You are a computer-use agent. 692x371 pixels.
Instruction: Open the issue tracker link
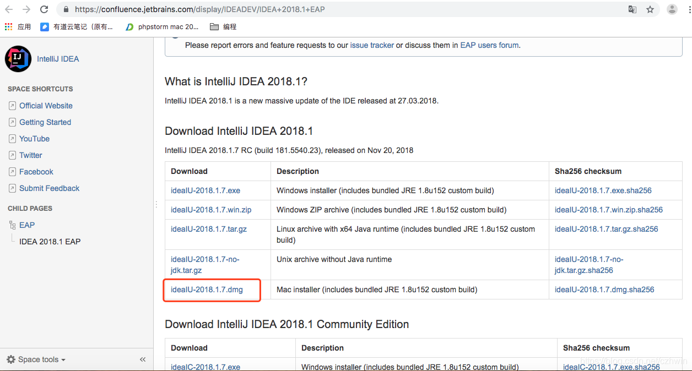pyautogui.click(x=372, y=45)
